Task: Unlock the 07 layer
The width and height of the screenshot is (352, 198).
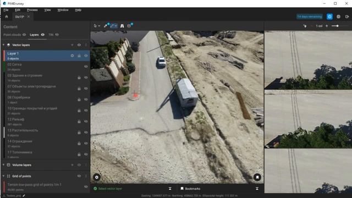Action: click(79, 89)
